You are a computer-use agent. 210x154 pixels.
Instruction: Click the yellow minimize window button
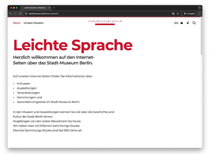pyautogui.click(x=14, y=8)
